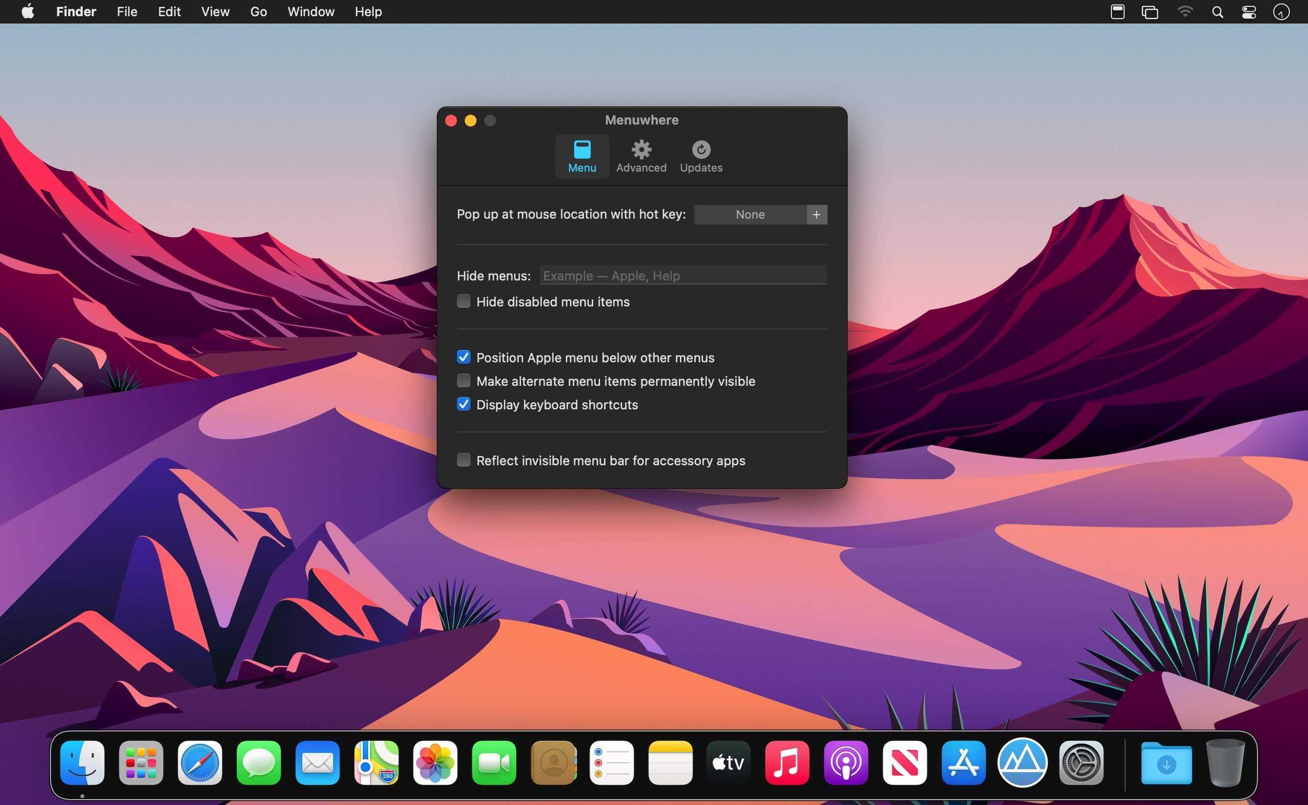Click the plus button to add hotkey
Screen dimensions: 1308x805
click(816, 214)
